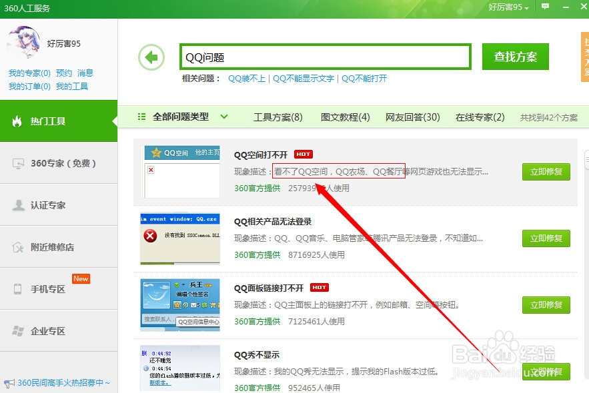Click the green back arrow icon
Image resolution: width=589 pixels, height=393 pixels.
coord(151,58)
